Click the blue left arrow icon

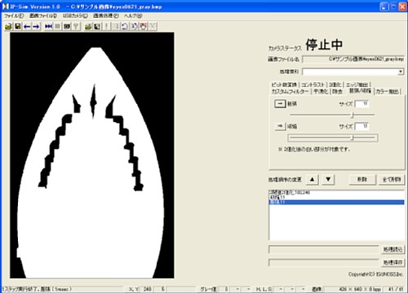click(27, 26)
